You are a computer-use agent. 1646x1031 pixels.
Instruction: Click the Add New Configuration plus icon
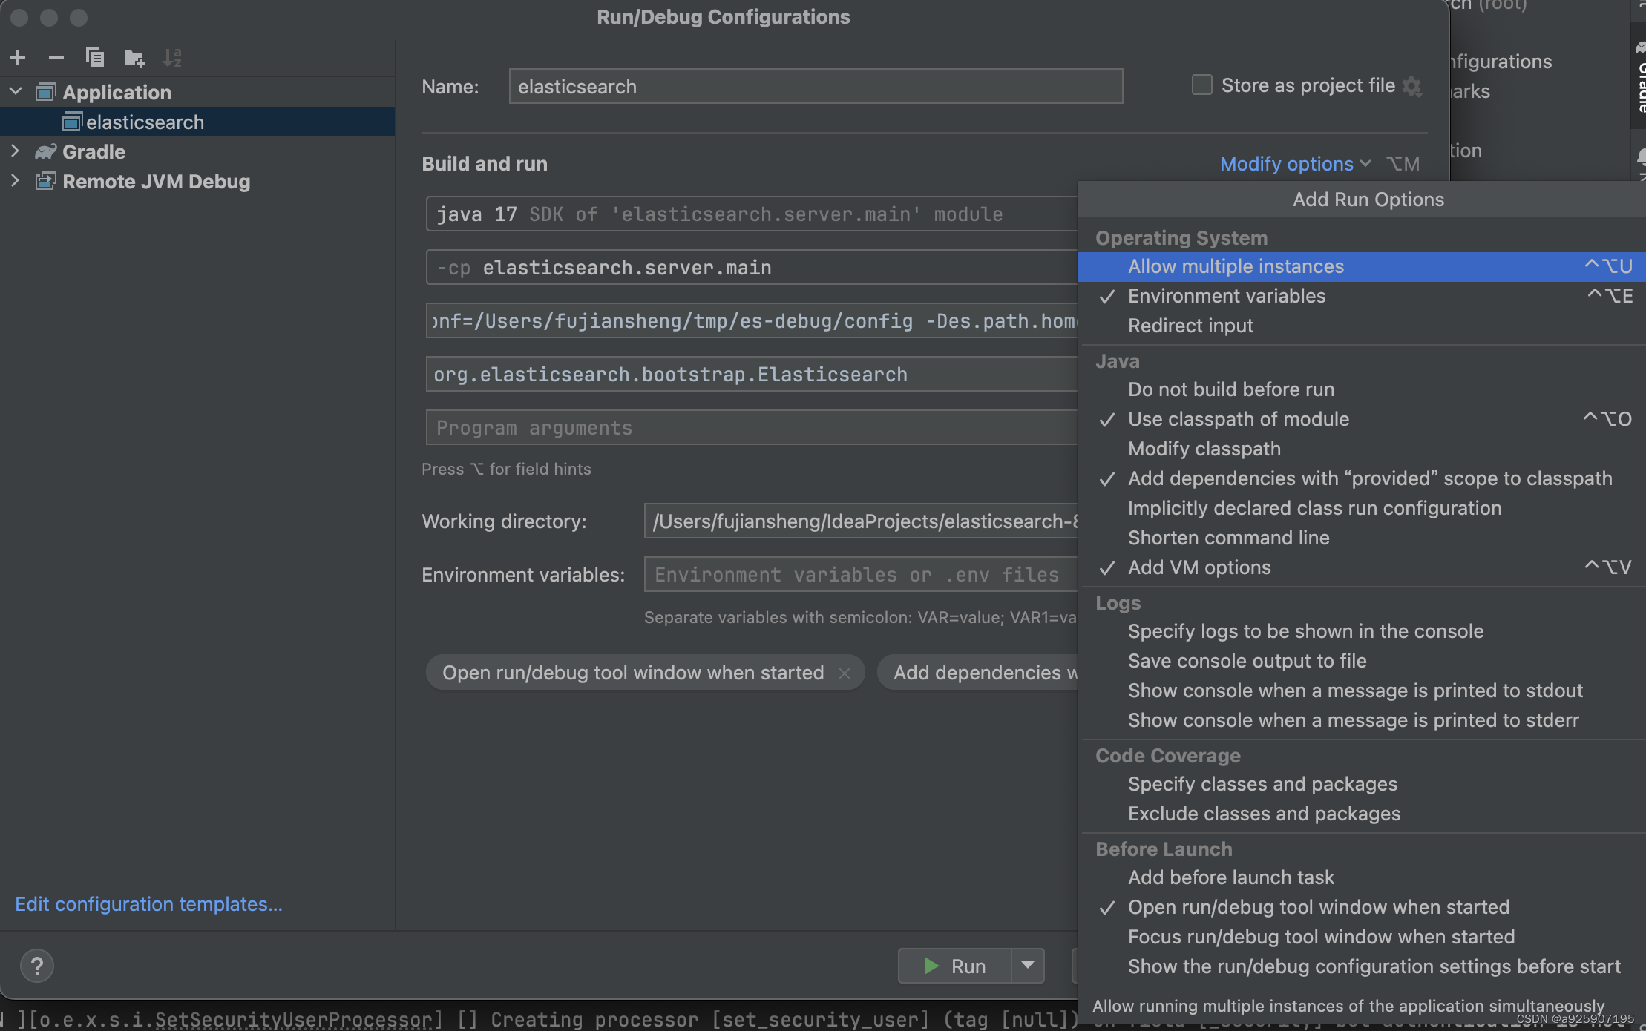pos(18,58)
